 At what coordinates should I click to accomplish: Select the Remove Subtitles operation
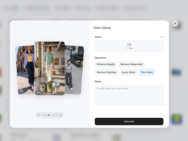click(106, 72)
